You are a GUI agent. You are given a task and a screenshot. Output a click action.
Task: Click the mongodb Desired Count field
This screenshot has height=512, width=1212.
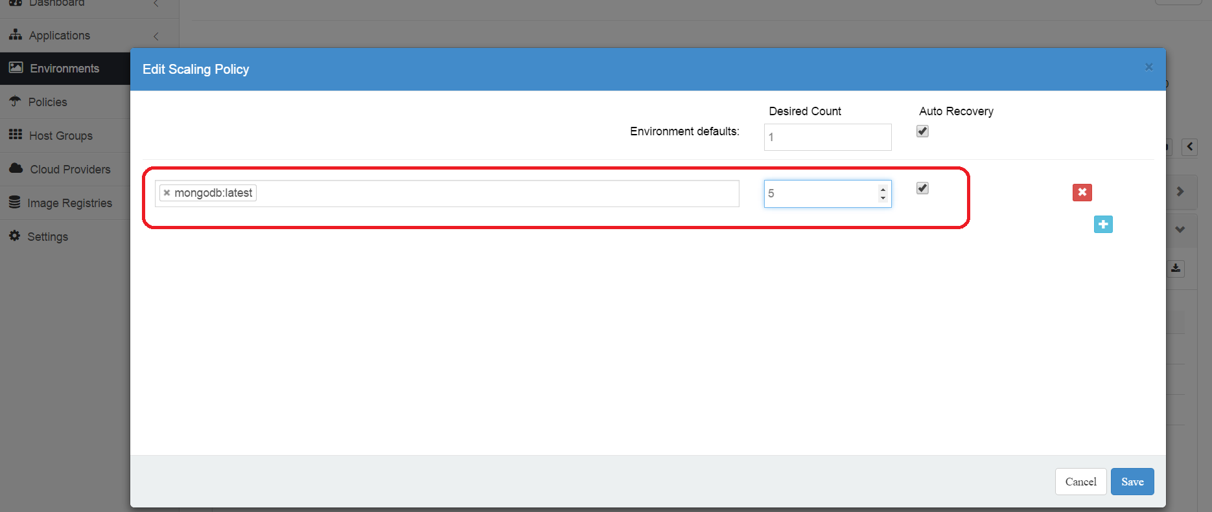[x=828, y=194]
